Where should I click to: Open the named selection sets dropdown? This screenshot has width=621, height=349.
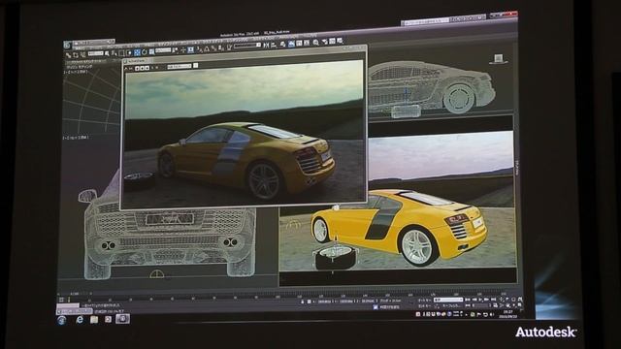247,46
